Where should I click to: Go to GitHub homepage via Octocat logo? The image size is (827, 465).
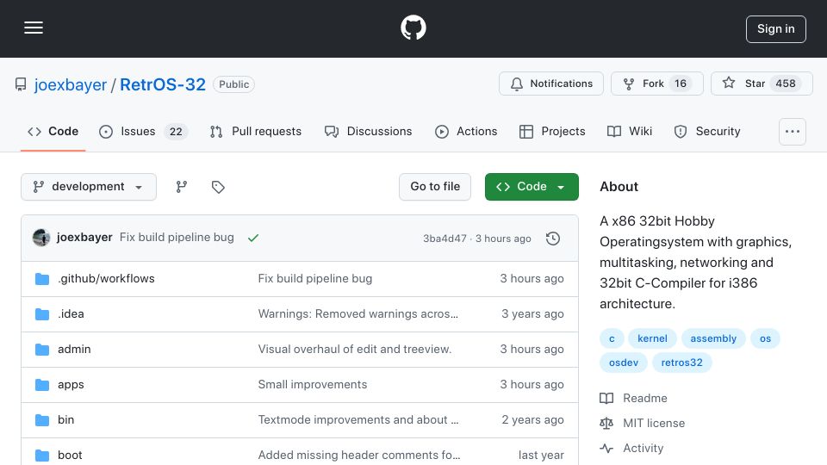coord(413,28)
